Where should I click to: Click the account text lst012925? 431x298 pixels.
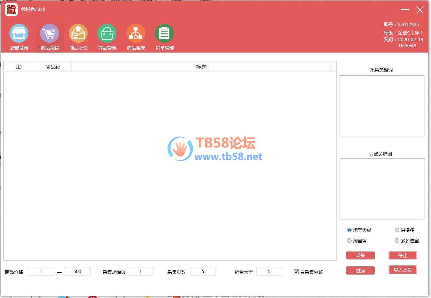click(x=408, y=25)
